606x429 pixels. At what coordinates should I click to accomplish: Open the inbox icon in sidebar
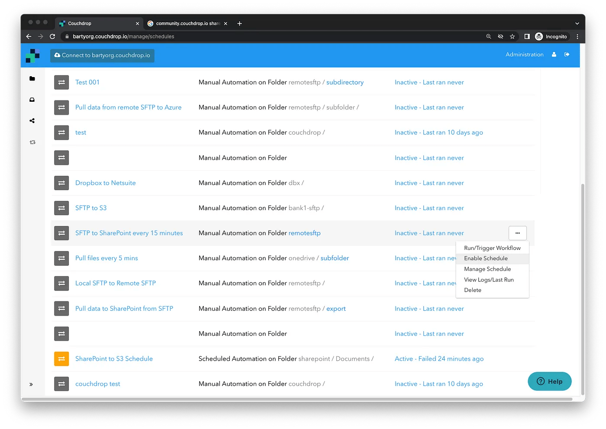32,100
